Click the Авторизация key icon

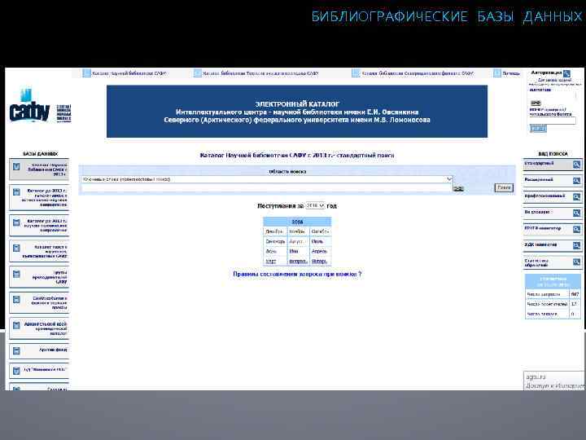coord(567,73)
